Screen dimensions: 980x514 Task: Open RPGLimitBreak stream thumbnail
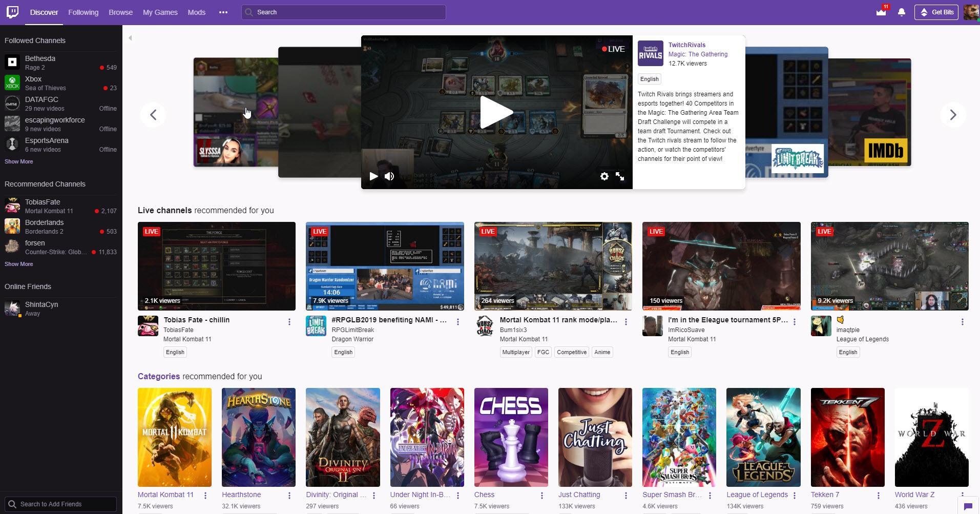tap(385, 266)
